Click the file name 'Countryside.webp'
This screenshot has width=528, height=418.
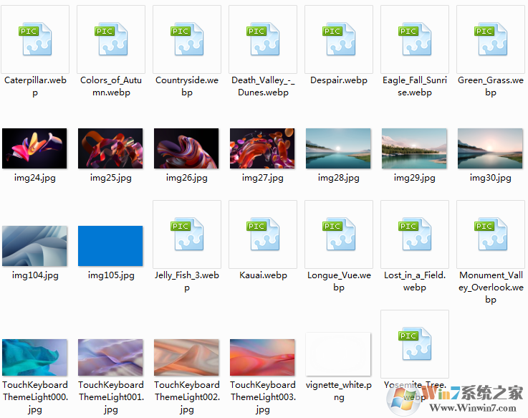click(x=187, y=86)
